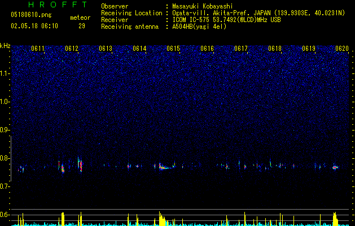Image resolution: width=355 pixels, height=226 pixels.
Task: Click the 1.0 kHz axis label
Action: coord(5,102)
